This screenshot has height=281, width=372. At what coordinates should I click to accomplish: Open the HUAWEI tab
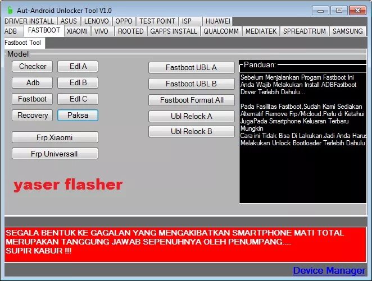click(x=217, y=21)
